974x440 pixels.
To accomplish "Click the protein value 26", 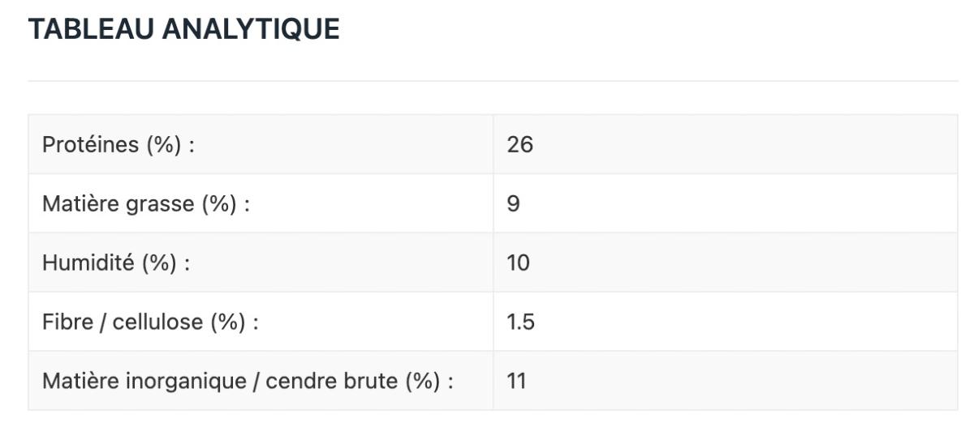I will coord(519,145).
